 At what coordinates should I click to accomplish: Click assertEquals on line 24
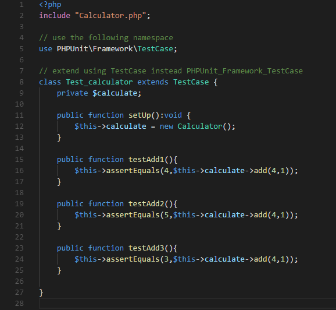click(133, 259)
